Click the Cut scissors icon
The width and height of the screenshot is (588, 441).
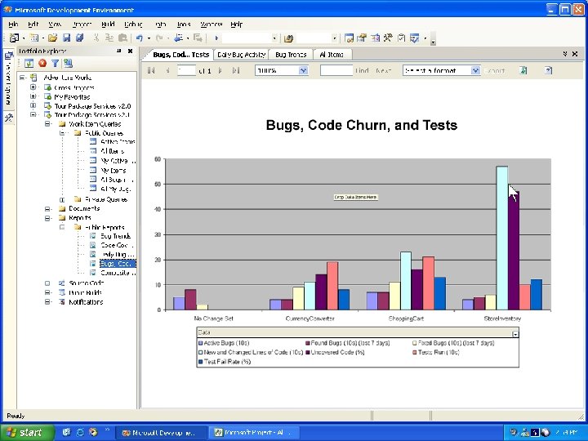96,38
